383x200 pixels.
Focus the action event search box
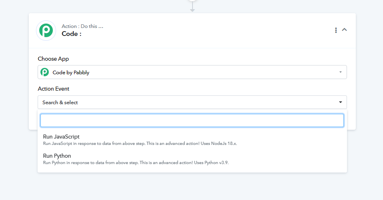[x=192, y=120]
